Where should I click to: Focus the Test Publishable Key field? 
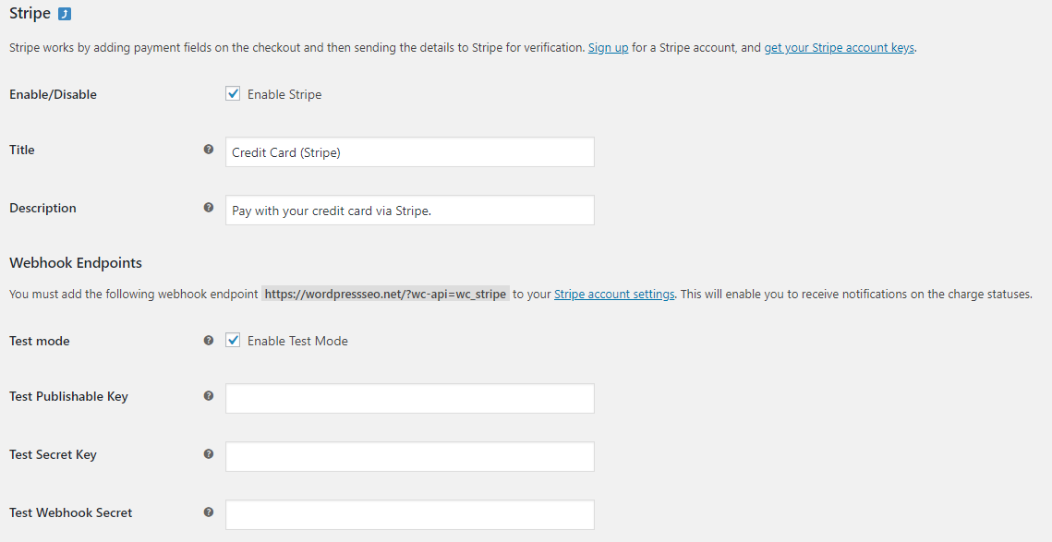point(410,399)
